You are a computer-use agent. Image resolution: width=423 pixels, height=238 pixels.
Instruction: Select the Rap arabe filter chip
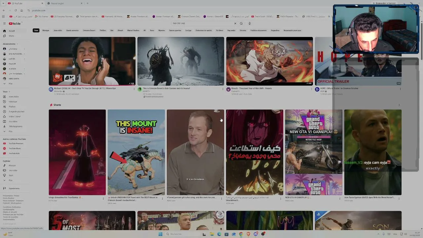231,30
